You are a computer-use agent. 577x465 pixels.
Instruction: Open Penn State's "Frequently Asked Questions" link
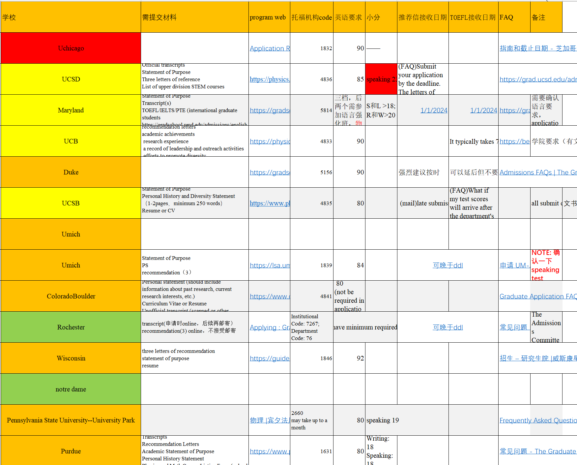(x=538, y=420)
